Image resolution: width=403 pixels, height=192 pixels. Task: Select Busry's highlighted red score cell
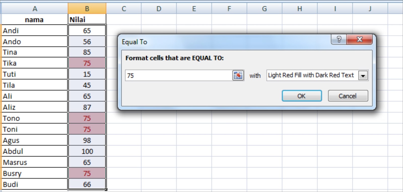[x=87, y=173]
